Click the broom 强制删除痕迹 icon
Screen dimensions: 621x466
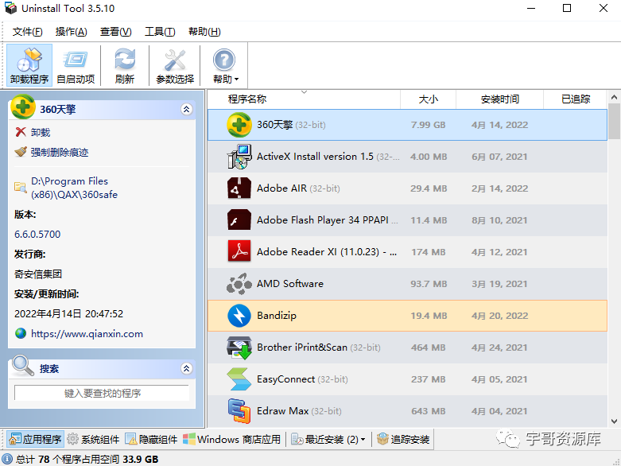point(21,152)
